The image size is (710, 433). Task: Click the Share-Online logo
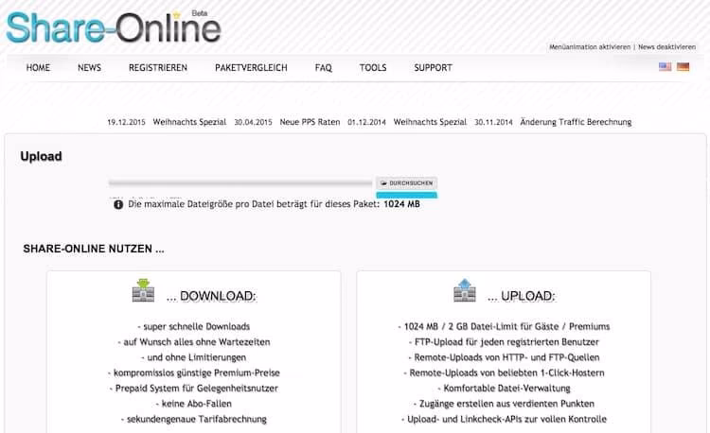(112, 27)
